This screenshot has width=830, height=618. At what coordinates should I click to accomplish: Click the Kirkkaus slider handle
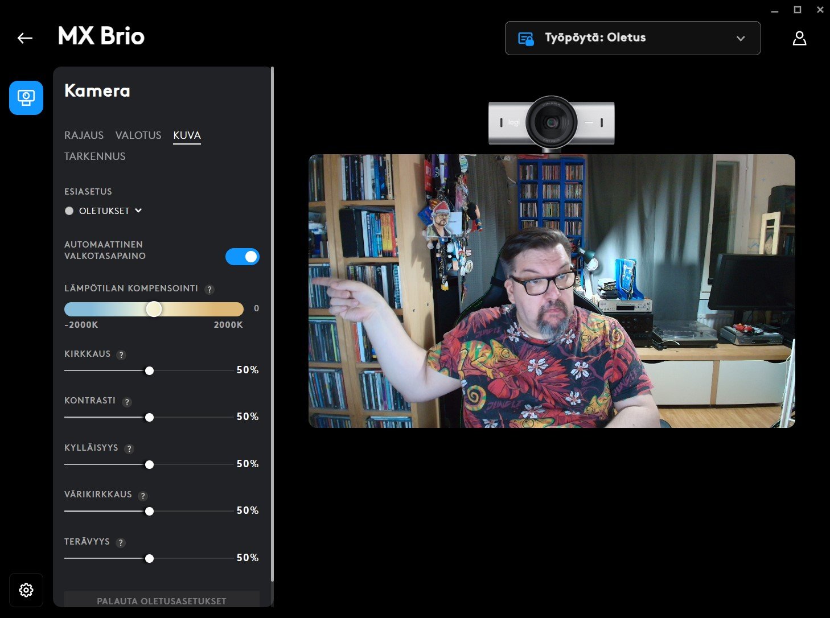[149, 370]
